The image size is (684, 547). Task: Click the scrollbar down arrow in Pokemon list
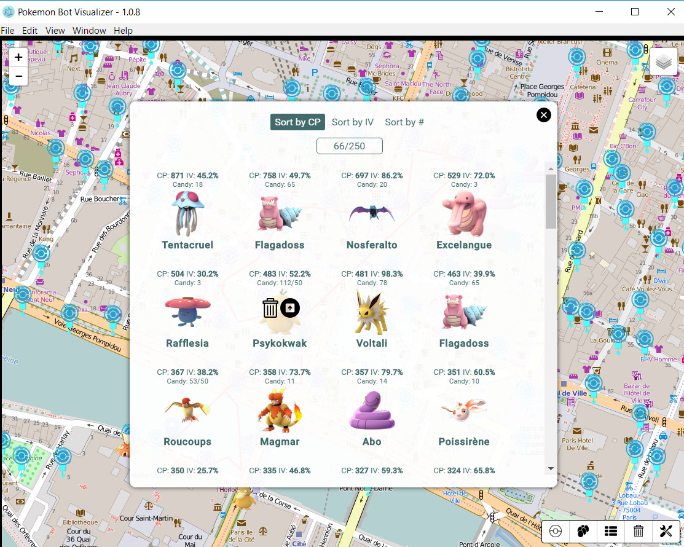click(x=551, y=469)
